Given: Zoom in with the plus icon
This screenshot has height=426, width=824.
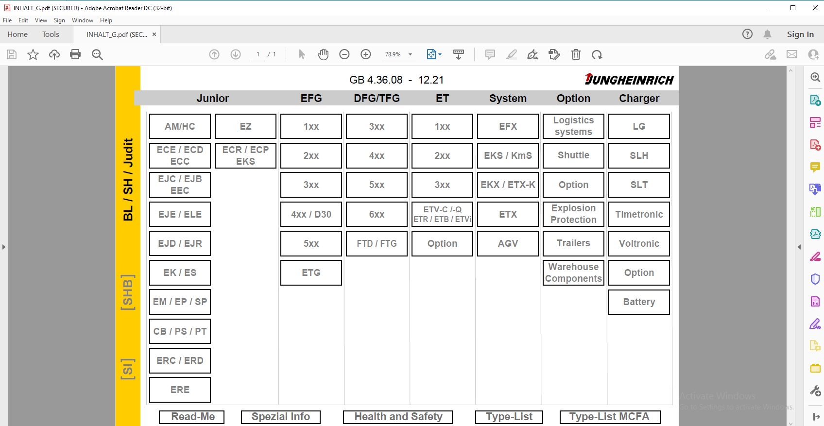Looking at the screenshot, I should pyautogui.click(x=366, y=54).
